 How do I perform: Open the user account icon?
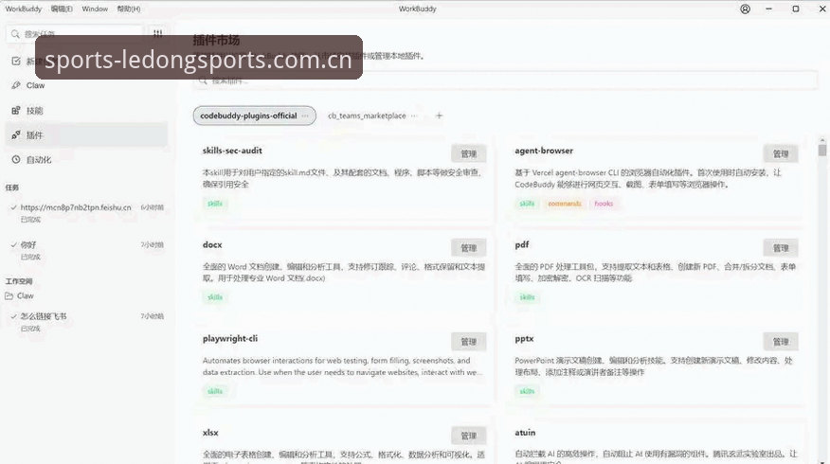click(745, 9)
